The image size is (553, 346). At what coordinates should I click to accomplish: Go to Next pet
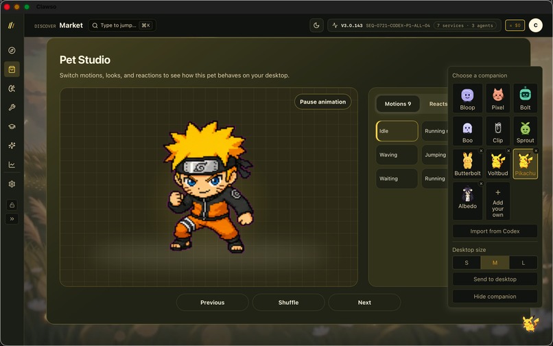[364, 303]
